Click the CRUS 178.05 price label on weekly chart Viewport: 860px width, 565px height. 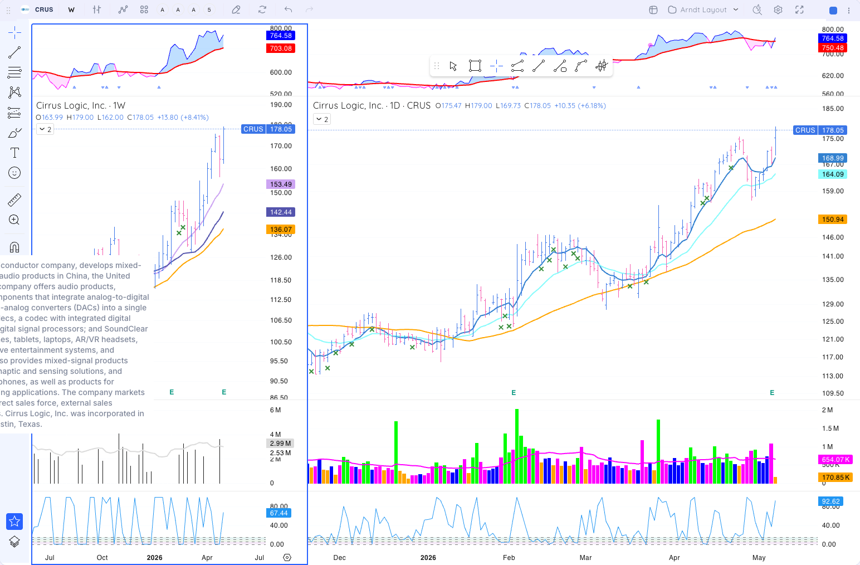tap(268, 129)
